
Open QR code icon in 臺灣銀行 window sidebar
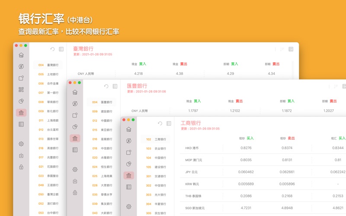(x=21, y=89)
